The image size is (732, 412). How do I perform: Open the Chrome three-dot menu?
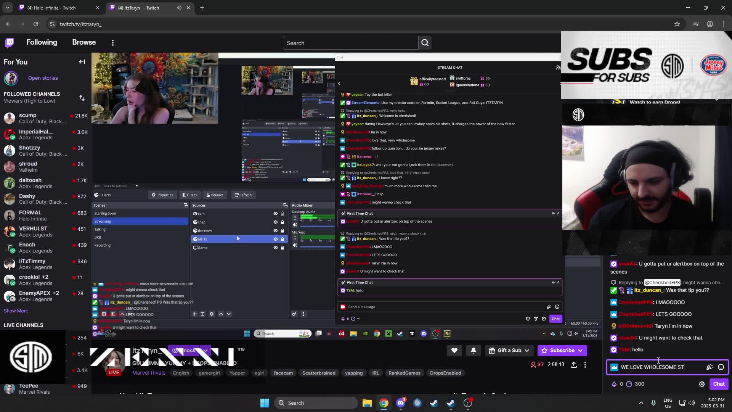(724, 24)
